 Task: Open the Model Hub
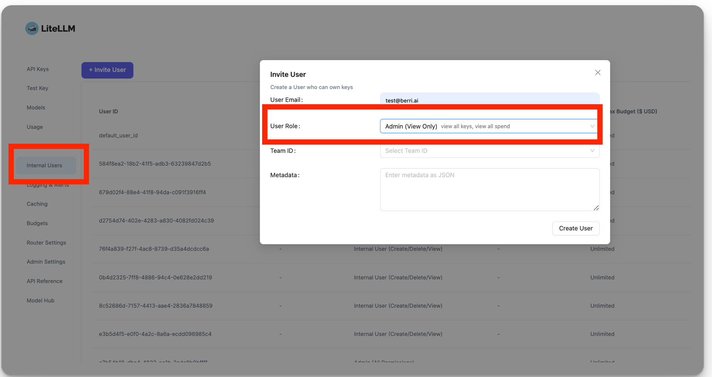(x=40, y=300)
